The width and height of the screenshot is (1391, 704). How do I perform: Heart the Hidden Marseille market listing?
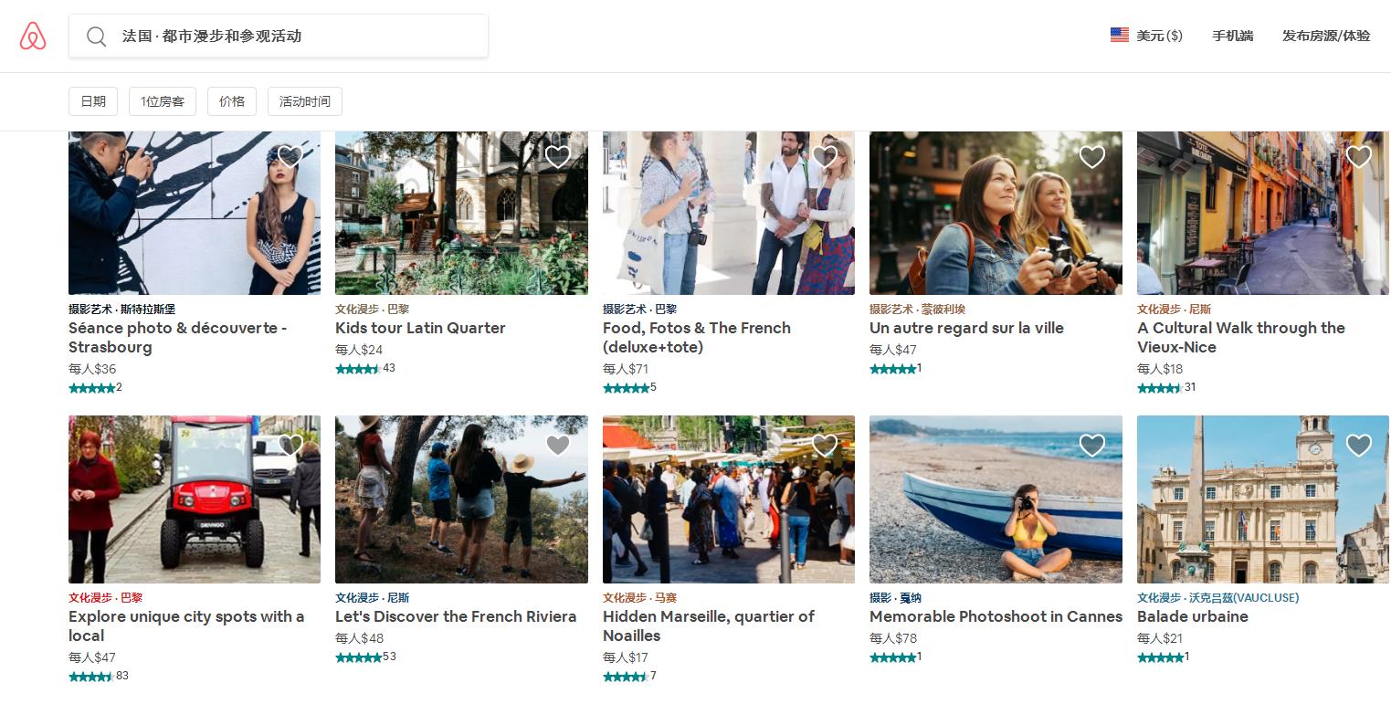[x=824, y=446]
